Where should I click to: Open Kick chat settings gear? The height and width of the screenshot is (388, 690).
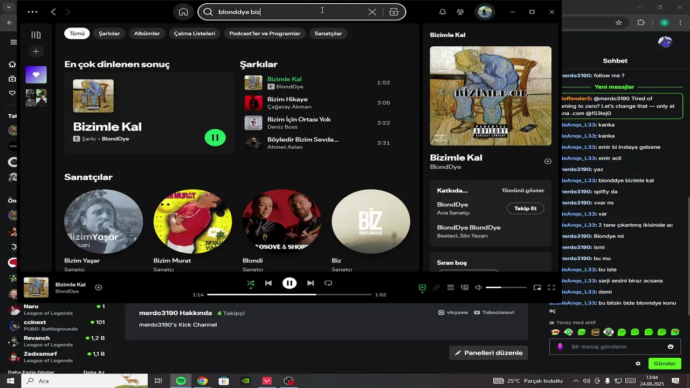[x=638, y=364]
